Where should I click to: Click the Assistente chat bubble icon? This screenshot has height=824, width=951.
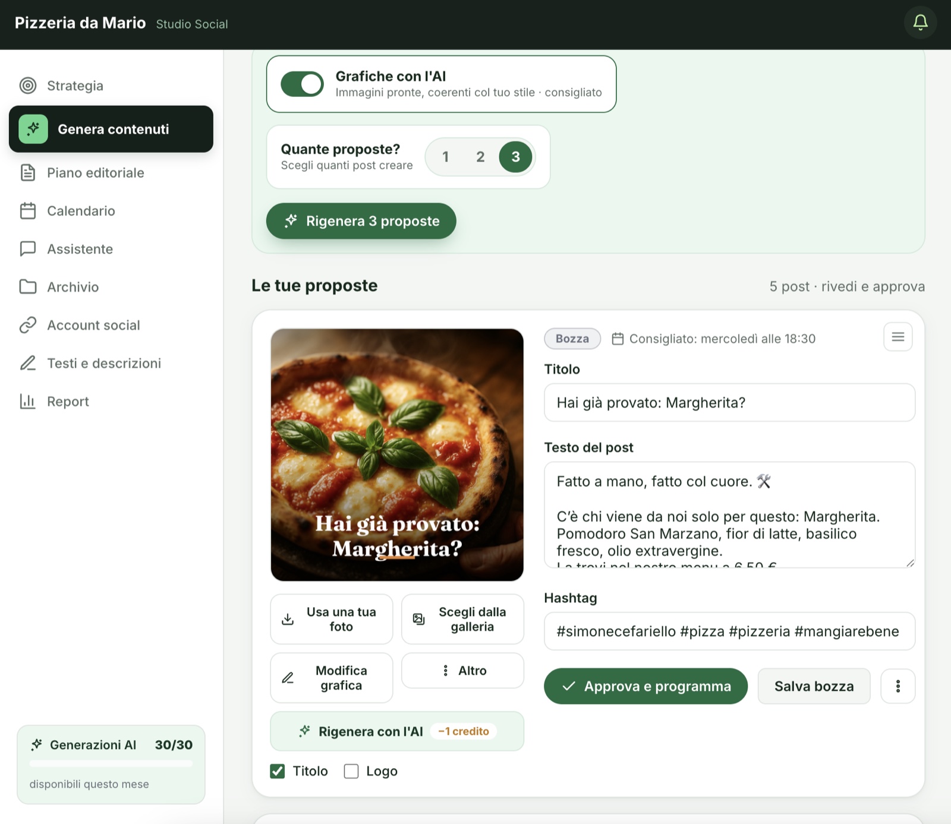tap(28, 249)
